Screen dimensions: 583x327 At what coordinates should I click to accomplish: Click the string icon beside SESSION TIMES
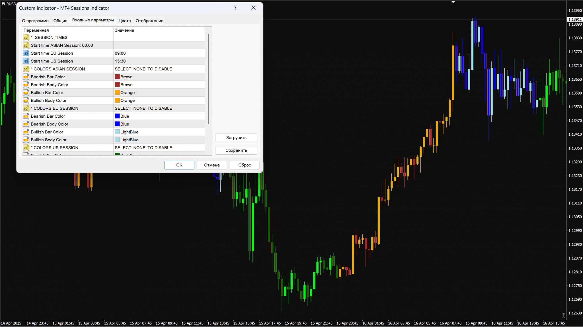coord(26,38)
